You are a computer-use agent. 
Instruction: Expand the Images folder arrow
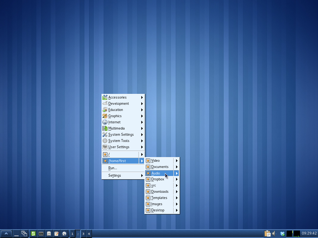177,204
